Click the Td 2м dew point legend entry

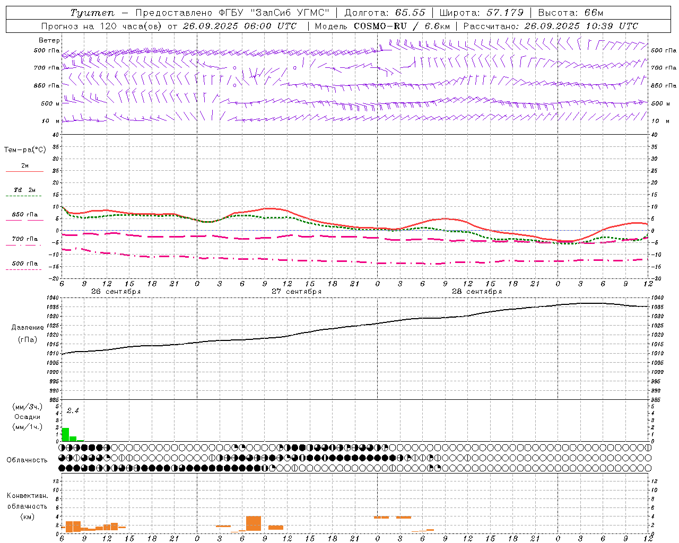[24, 190]
